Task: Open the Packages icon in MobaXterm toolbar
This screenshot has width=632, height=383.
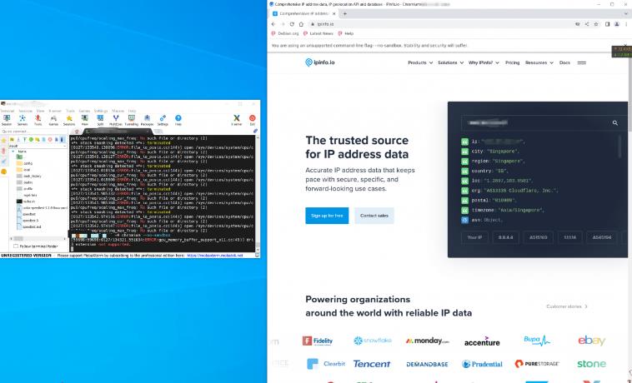Action: (147, 120)
